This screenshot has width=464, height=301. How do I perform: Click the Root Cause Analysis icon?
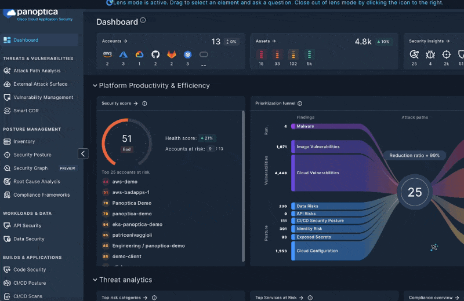(7, 181)
